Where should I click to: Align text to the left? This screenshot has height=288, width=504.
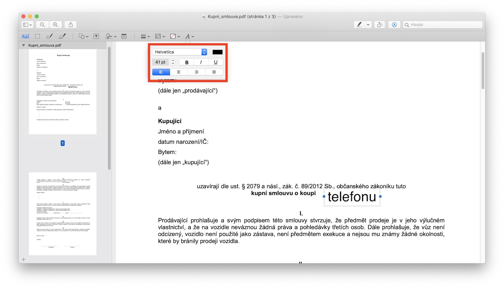coord(161,72)
